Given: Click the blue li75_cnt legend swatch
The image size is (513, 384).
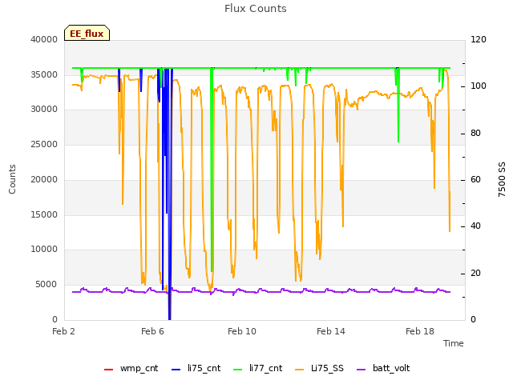Looking at the screenshot, I should [x=176, y=370].
